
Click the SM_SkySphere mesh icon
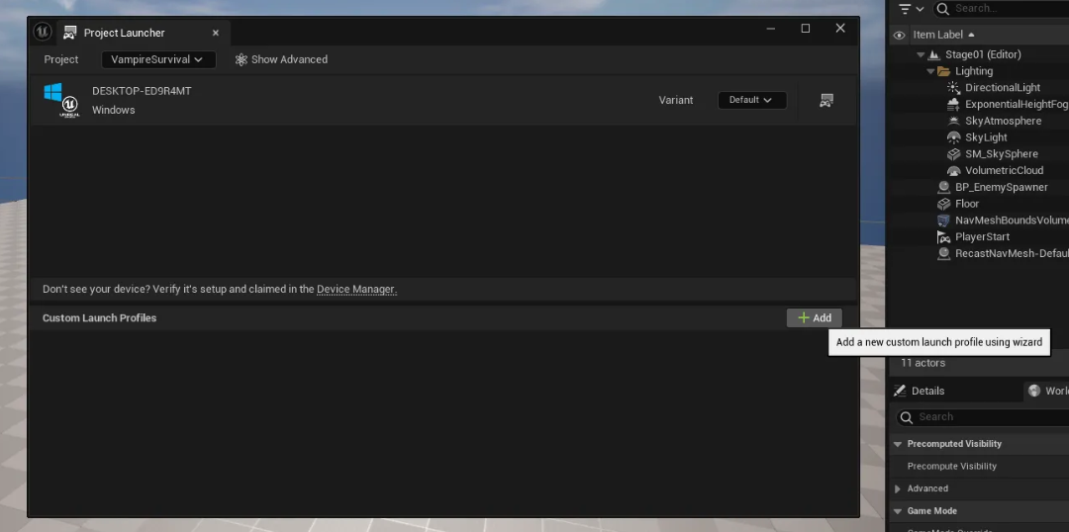[954, 154]
